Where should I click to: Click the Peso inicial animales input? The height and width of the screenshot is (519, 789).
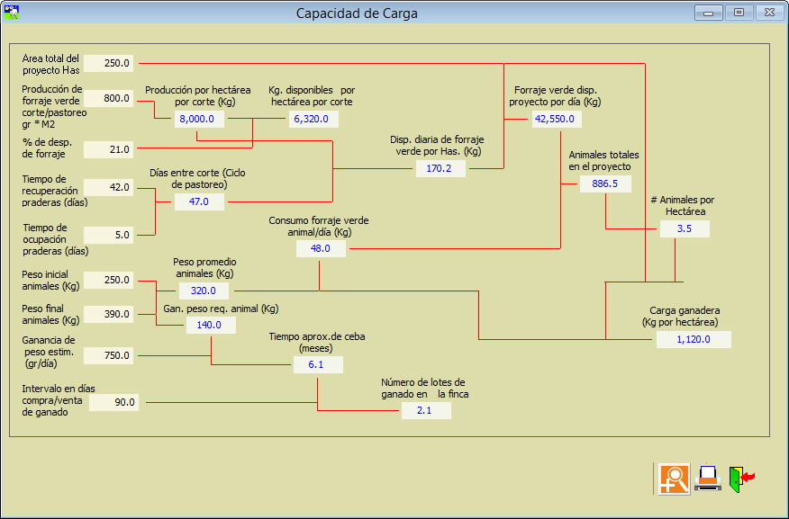109,280
